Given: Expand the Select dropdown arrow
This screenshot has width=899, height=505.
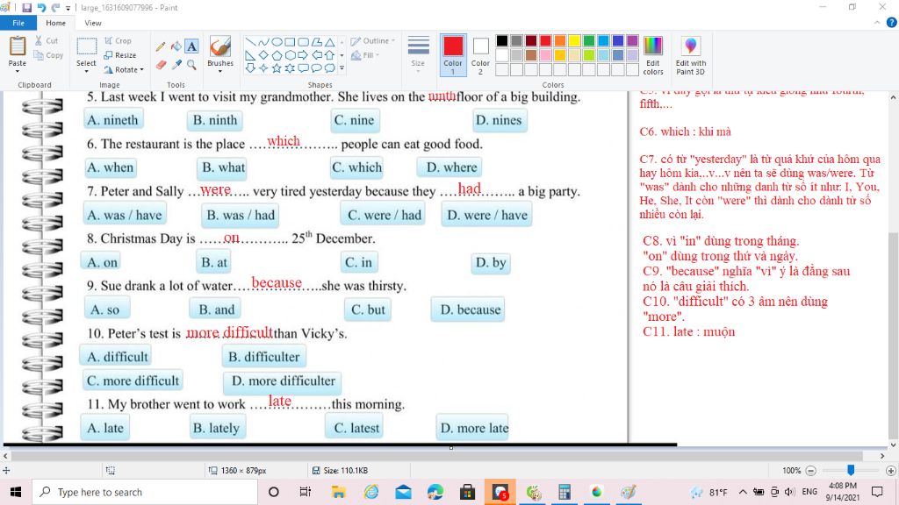Looking at the screenshot, I should pos(87,70).
